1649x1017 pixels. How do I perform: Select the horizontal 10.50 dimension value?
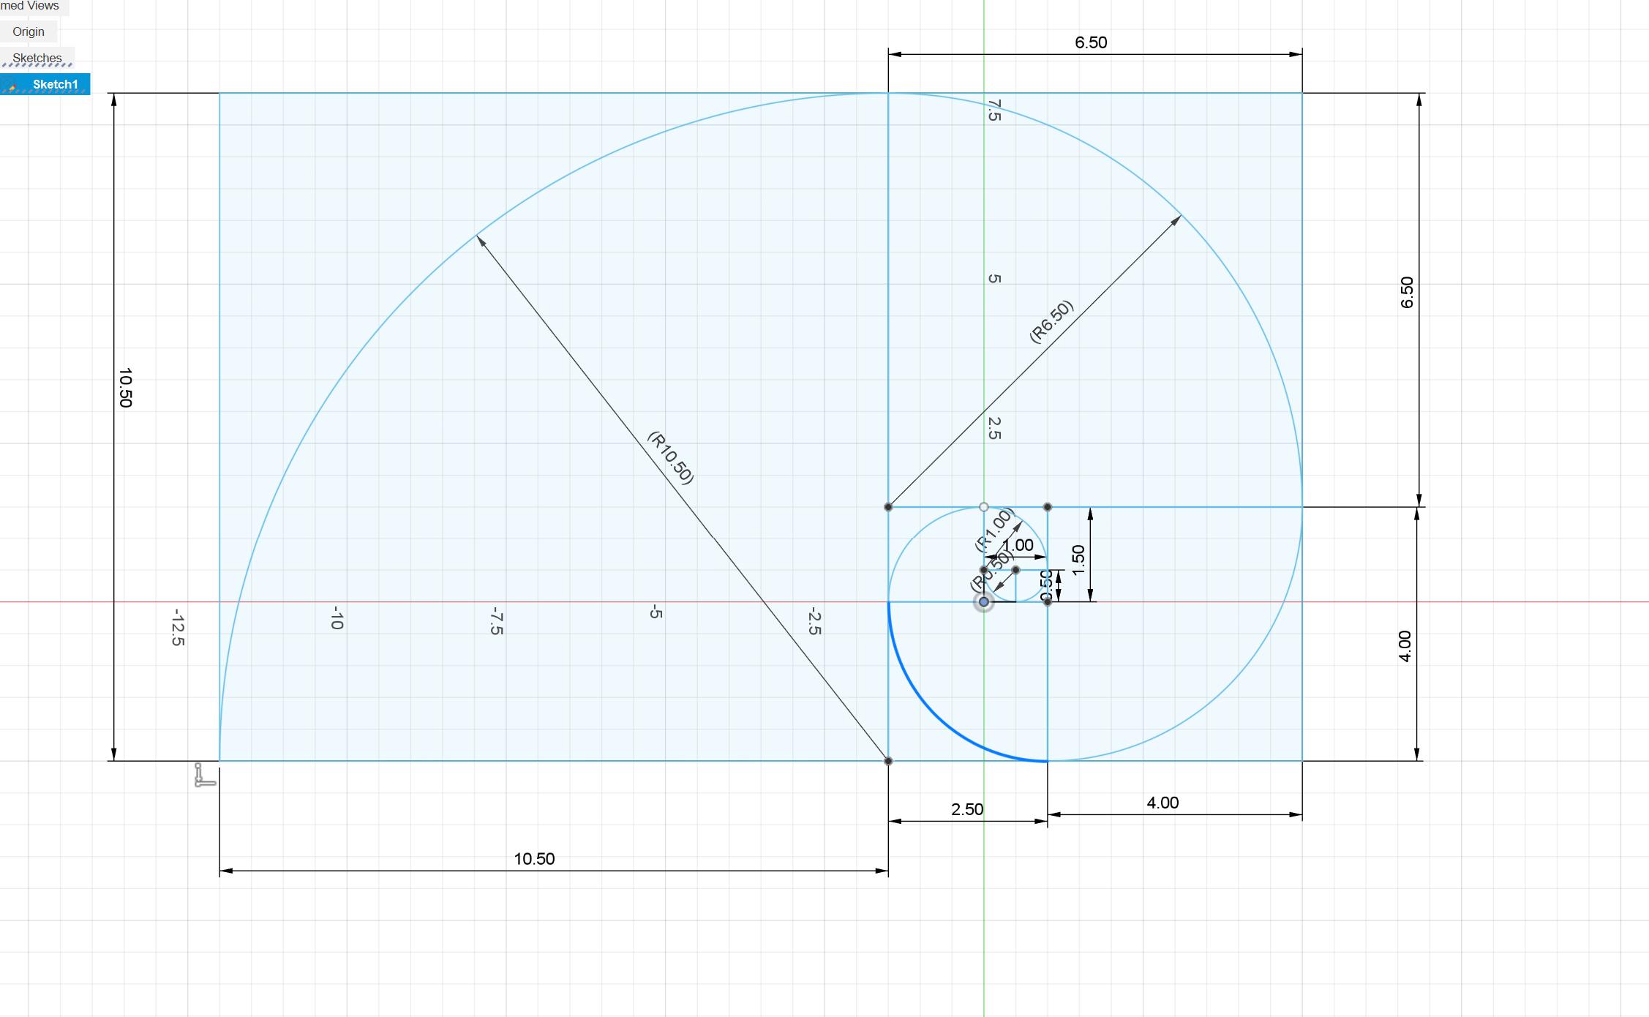tap(534, 859)
